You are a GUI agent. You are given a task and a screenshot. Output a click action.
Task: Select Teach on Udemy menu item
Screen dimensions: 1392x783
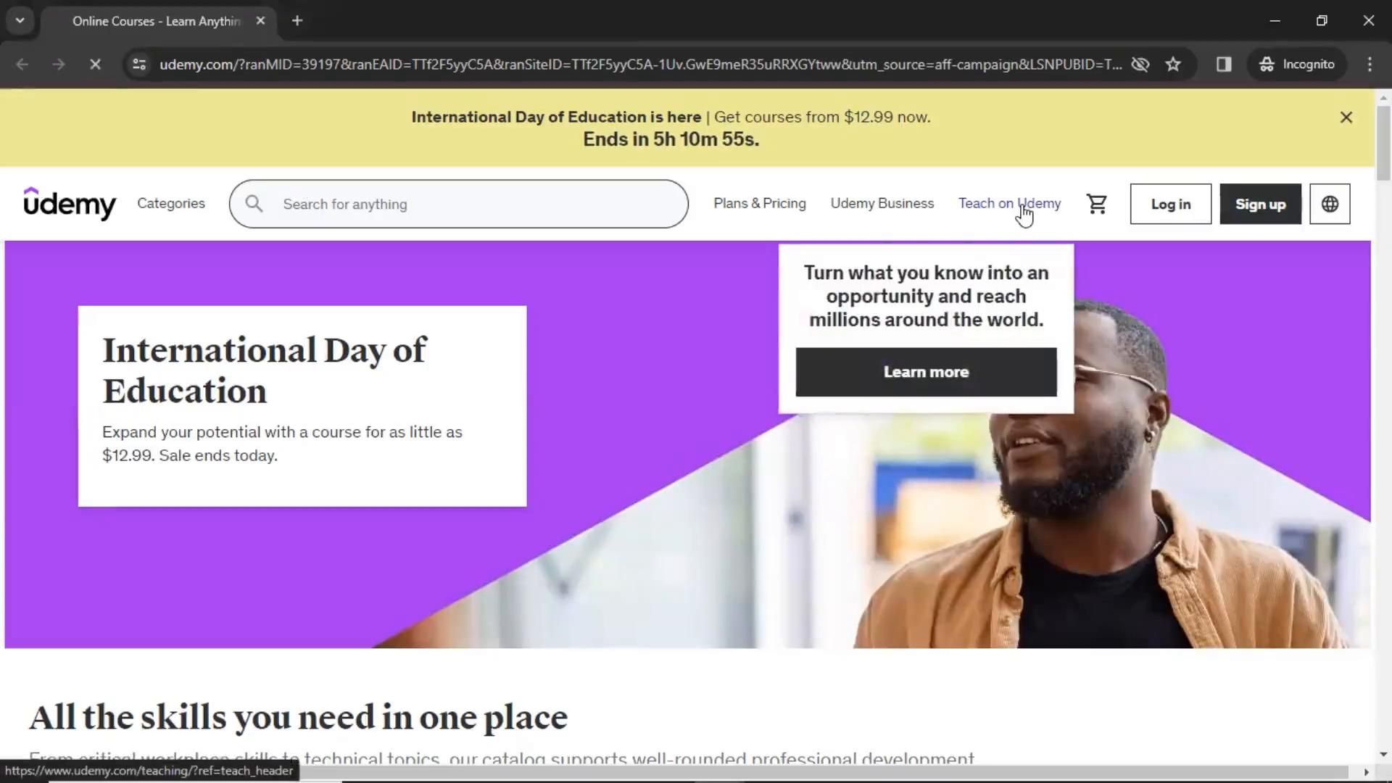1008,204
